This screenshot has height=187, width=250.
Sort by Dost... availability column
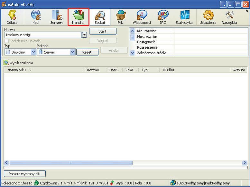click(x=115, y=70)
